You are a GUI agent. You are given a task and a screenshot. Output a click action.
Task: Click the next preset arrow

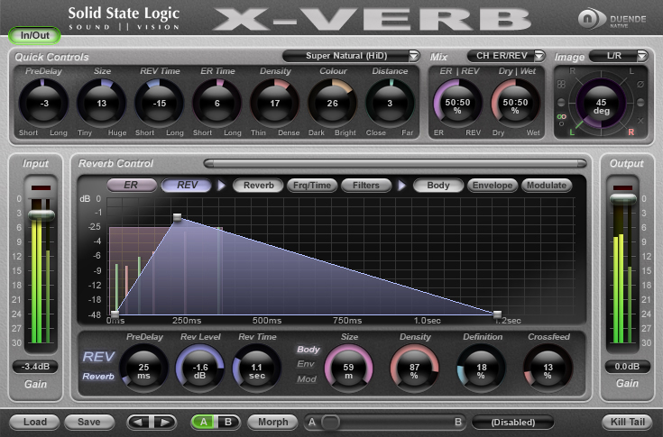[163, 422]
